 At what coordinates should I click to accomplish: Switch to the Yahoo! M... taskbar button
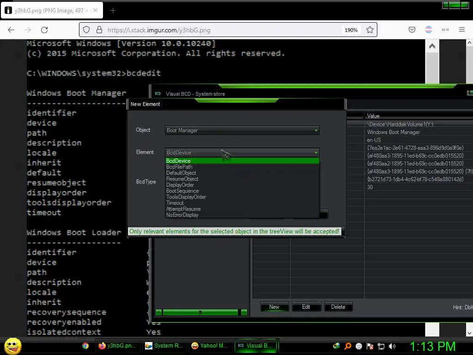(210, 346)
